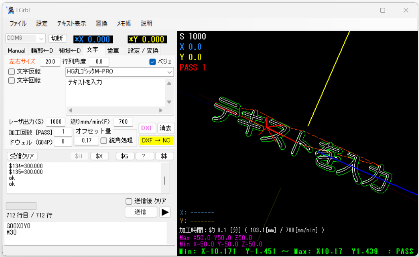This screenshot has height=257, width=419.
Task: Click the M30 code line
Action: (11, 233)
